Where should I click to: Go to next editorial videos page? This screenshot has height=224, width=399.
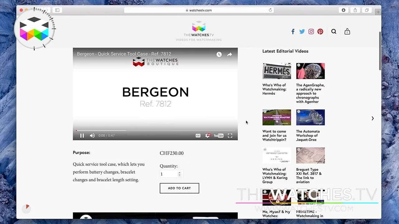click(373, 118)
